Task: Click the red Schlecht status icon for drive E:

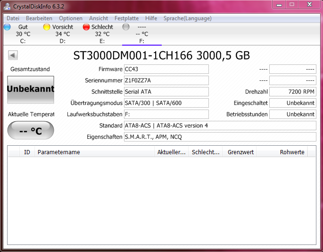Action: point(86,27)
